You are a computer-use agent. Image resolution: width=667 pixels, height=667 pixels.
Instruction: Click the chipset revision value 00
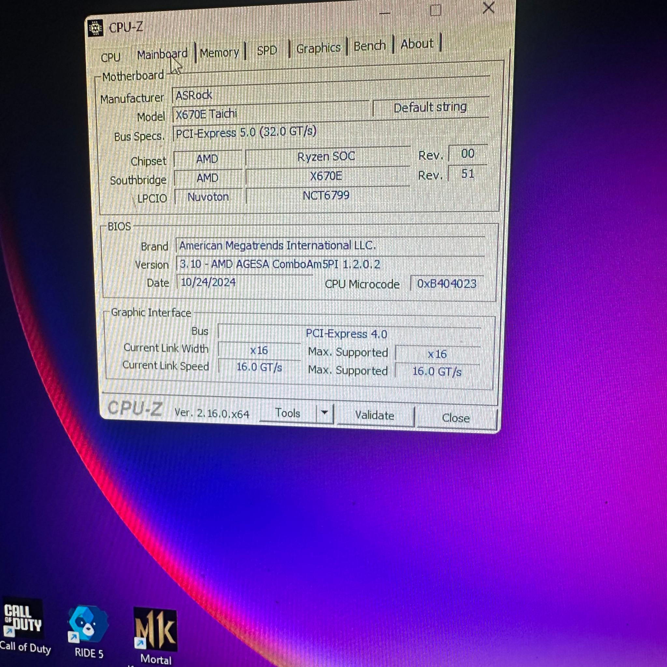click(468, 153)
